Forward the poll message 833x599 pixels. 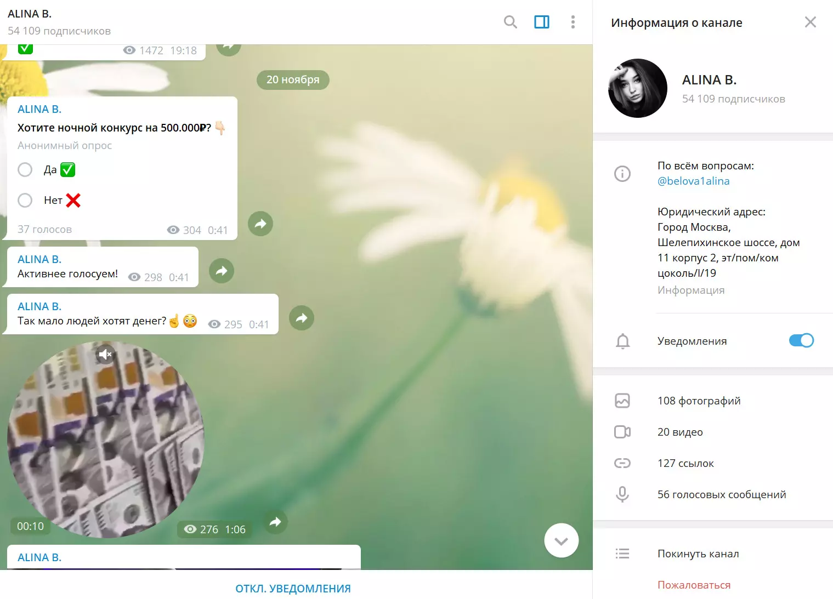(260, 224)
